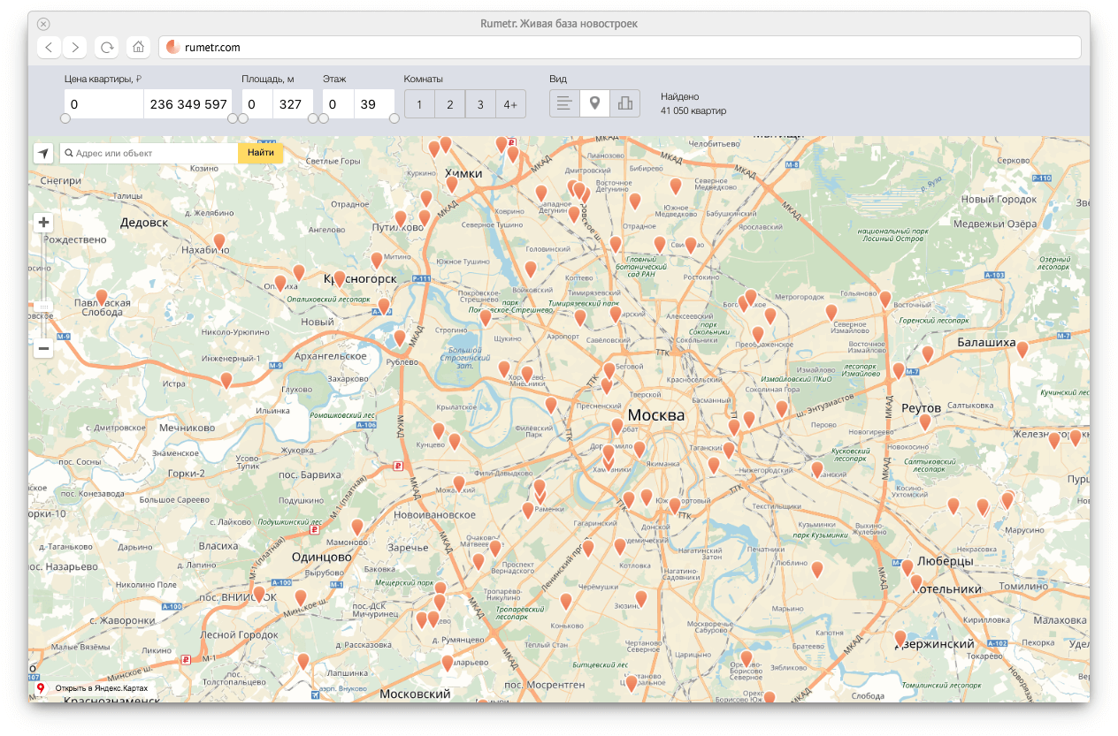Viewport: 1118px width, 736px height.
Task: Zoom in with the map plus button
Action: (x=43, y=223)
